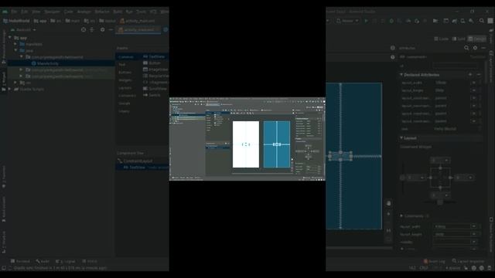Expand the Constraints section
Image resolution: width=495 pixels, height=278 pixels.
[x=401, y=216]
